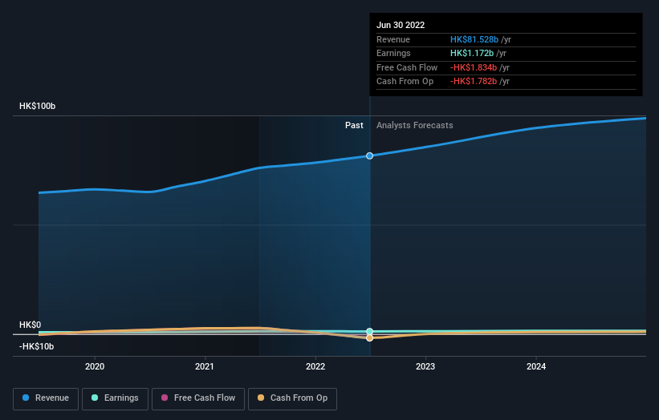Click the Earnings row label in tooltip

coord(393,53)
